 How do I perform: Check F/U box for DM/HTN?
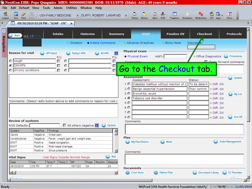(59, 66)
